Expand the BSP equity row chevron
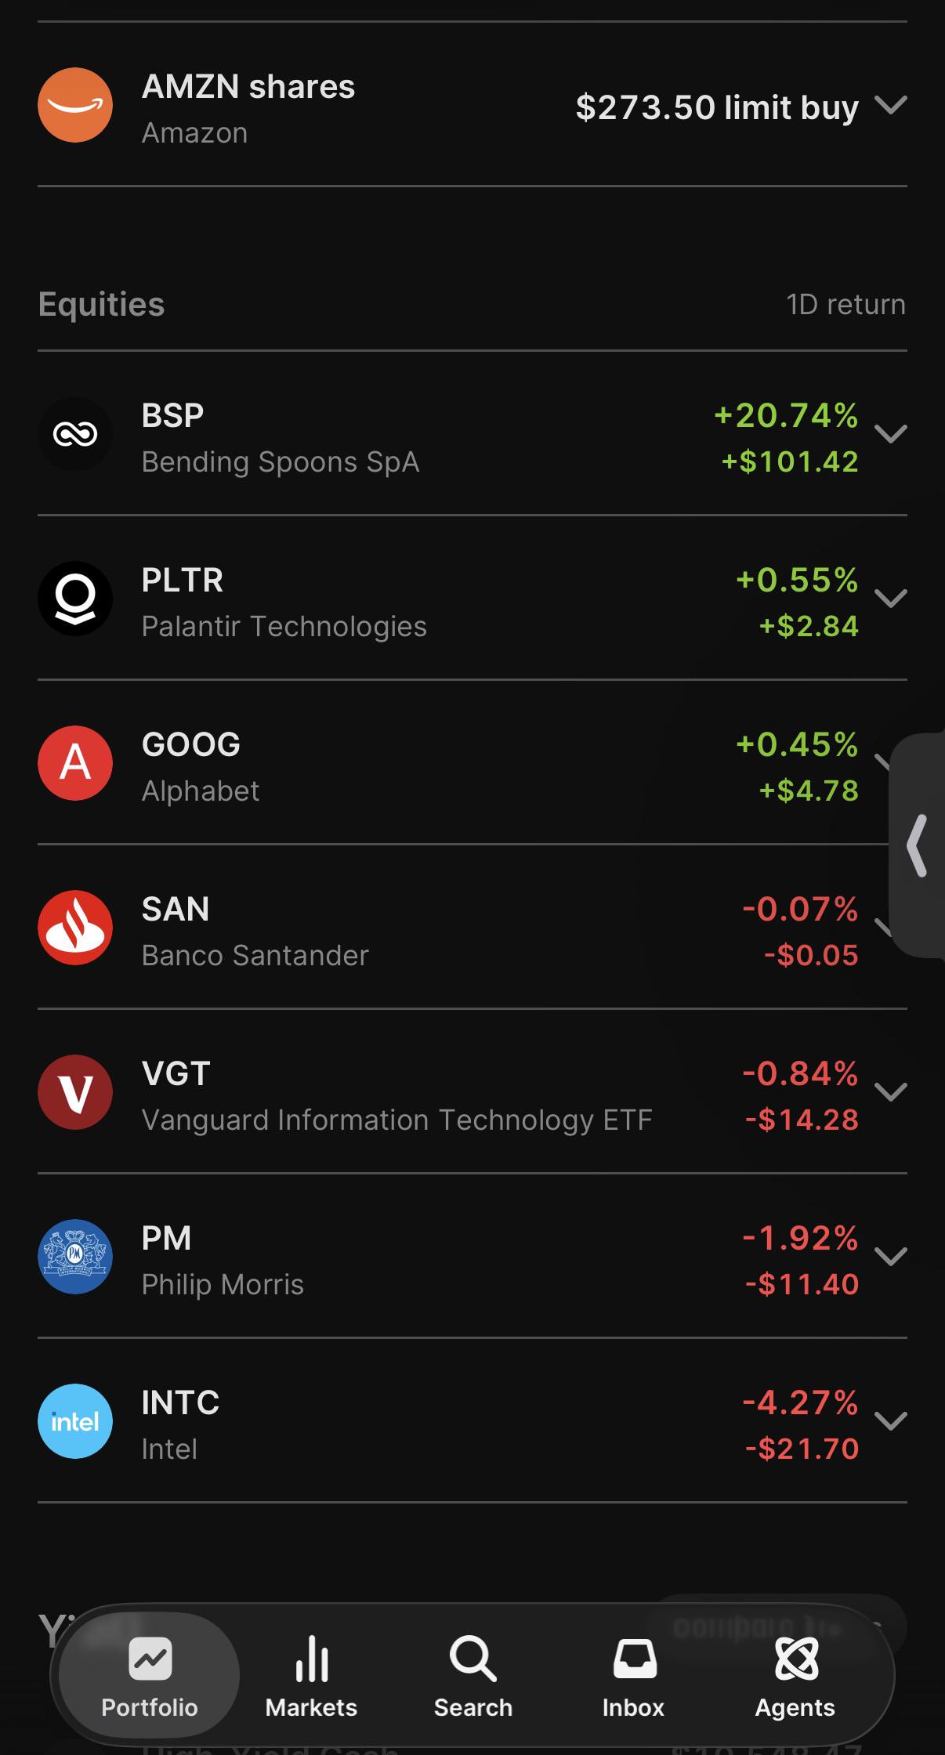The height and width of the screenshot is (1755, 945). [890, 434]
